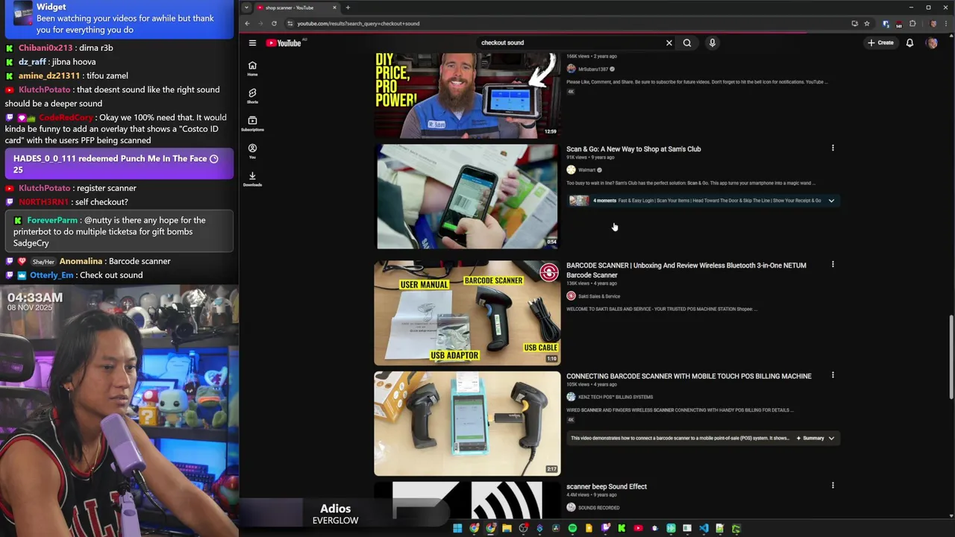The height and width of the screenshot is (537, 955).
Task: Open the Twitch app in the taskbar
Action: coord(605,528)
